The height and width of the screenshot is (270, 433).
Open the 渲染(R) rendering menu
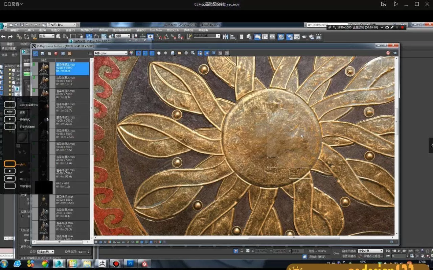click(141, 30)
